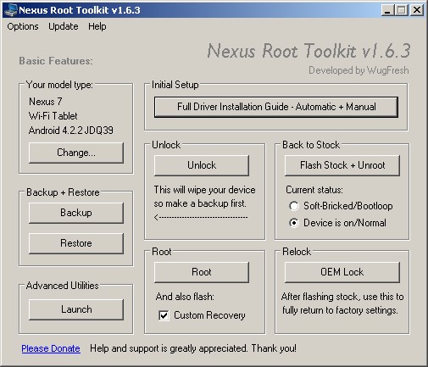The width and height of the screenshot is (428, 367).
Task: Open the Update menu
Action: 64,26
